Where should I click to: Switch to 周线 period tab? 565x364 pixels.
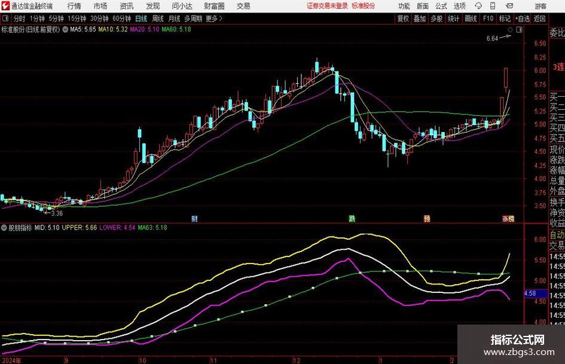(x=158, y=19)
